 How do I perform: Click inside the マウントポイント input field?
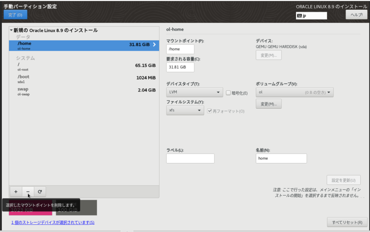(x=180, y=49)
